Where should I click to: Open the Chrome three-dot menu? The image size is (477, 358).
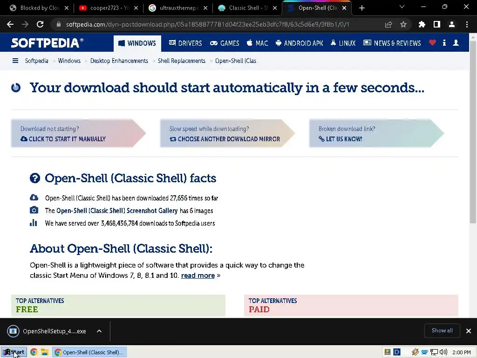pyautogui.click(x=467, y=24)
